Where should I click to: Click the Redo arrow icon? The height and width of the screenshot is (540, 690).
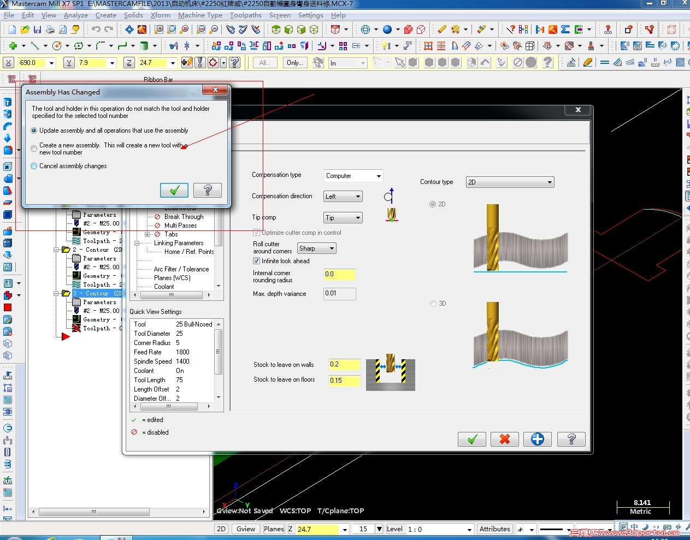pos(109,29)
